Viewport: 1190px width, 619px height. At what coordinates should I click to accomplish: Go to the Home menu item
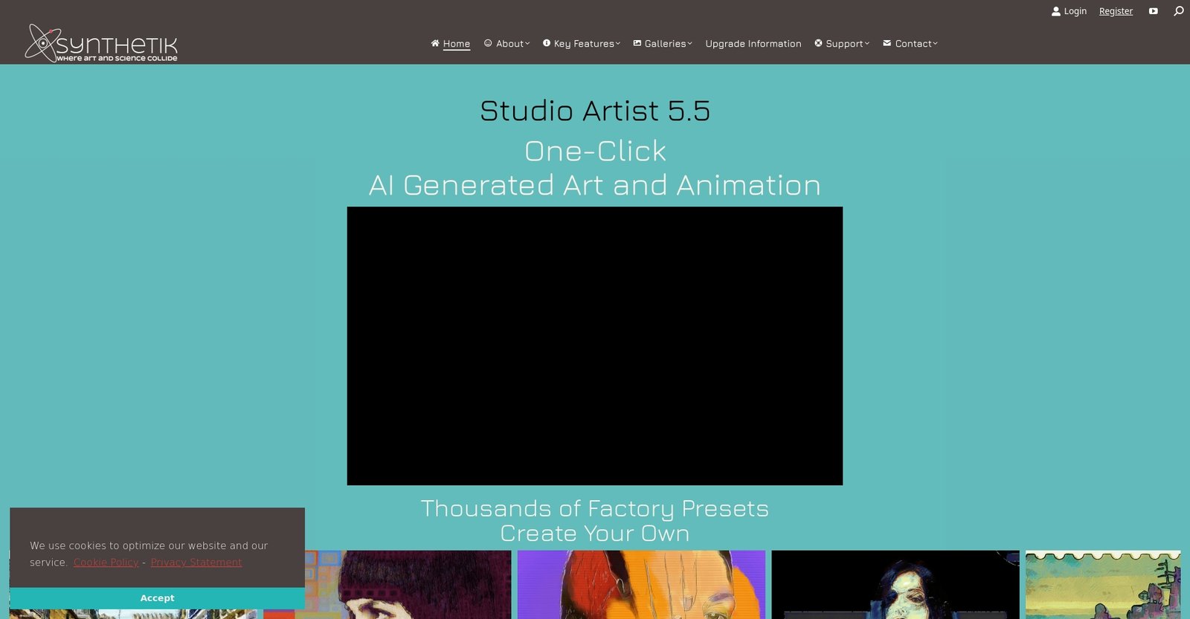(456, 44)
